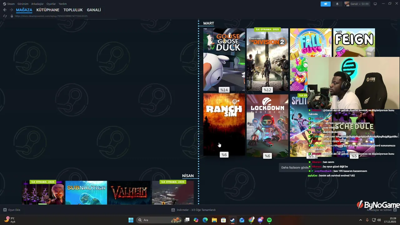This screenshot has height=225, width=400.
Task: Click the Steam icon on the taskbar
Action: coord(232,220)
